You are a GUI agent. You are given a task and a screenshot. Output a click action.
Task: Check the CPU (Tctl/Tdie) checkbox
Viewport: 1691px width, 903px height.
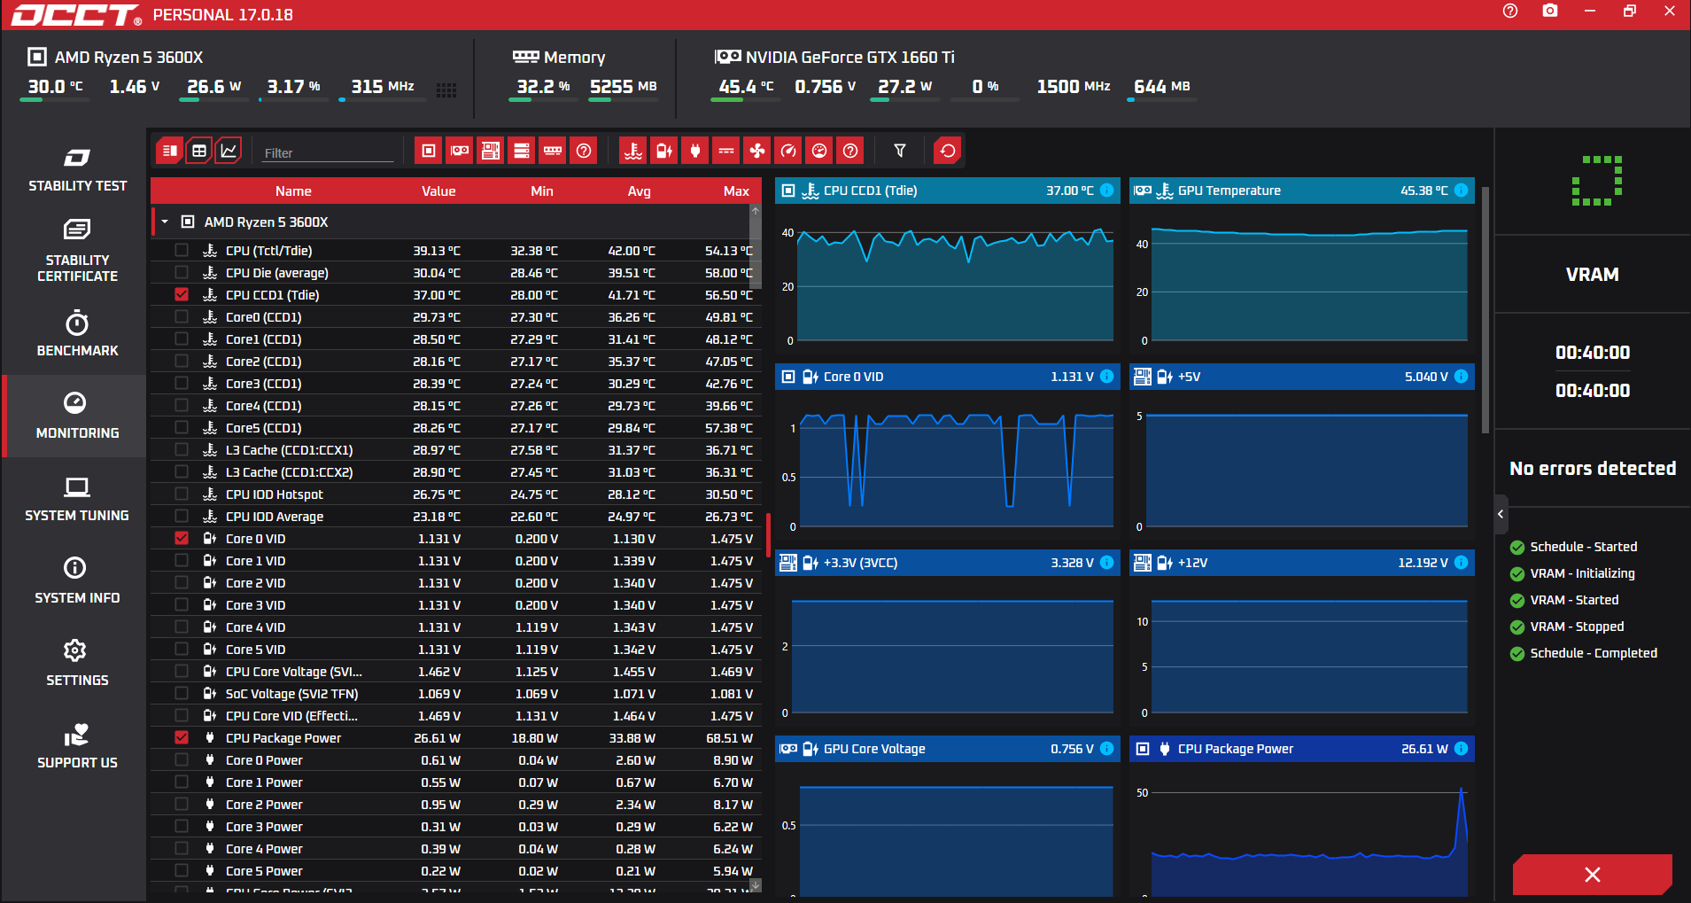pyautogui.click(x=182, y=250)
